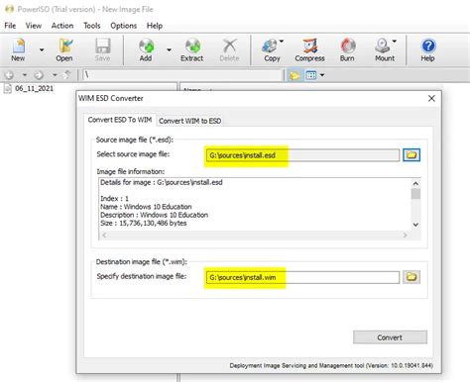This screenshot has width=470, height=382.
Task: Click the Copy disc toolbar icon
Action: (x=272, y=49)
